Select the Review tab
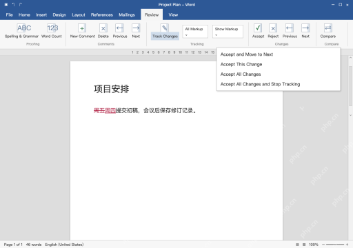The image size is (353, 248). click(152, 15)
